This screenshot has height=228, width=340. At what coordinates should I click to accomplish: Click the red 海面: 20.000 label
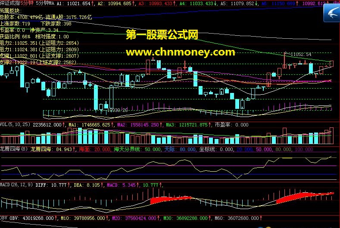(x=94, y=149)
